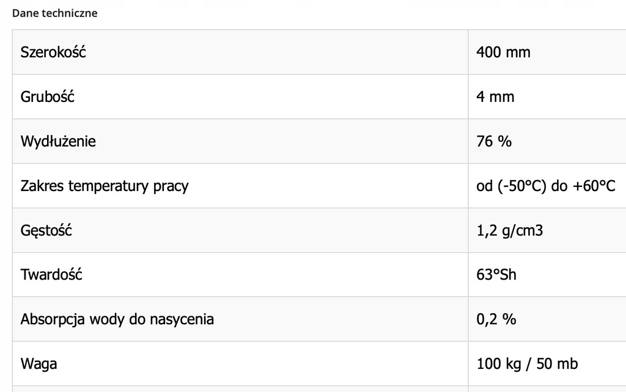Select the "Zakres temperatury pracy" label

pyautogui.click(x=105, y=186)
